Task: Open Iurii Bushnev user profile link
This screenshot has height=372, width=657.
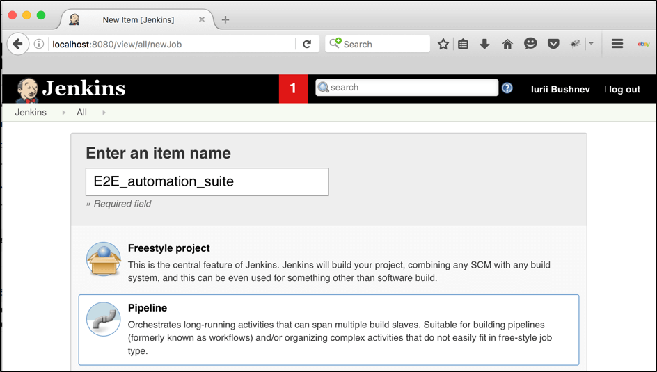Action: [560, 89]
